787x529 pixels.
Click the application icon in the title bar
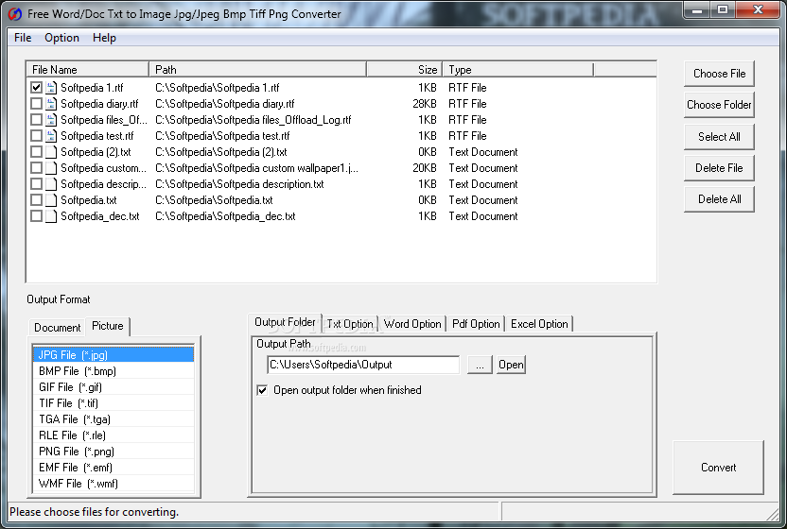tap(15, 14)
